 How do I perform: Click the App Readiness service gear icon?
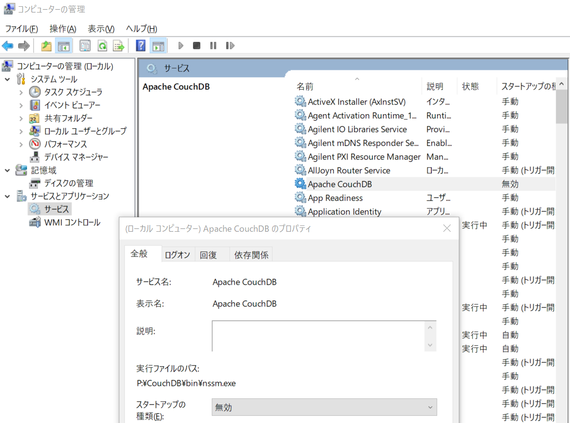300,198
